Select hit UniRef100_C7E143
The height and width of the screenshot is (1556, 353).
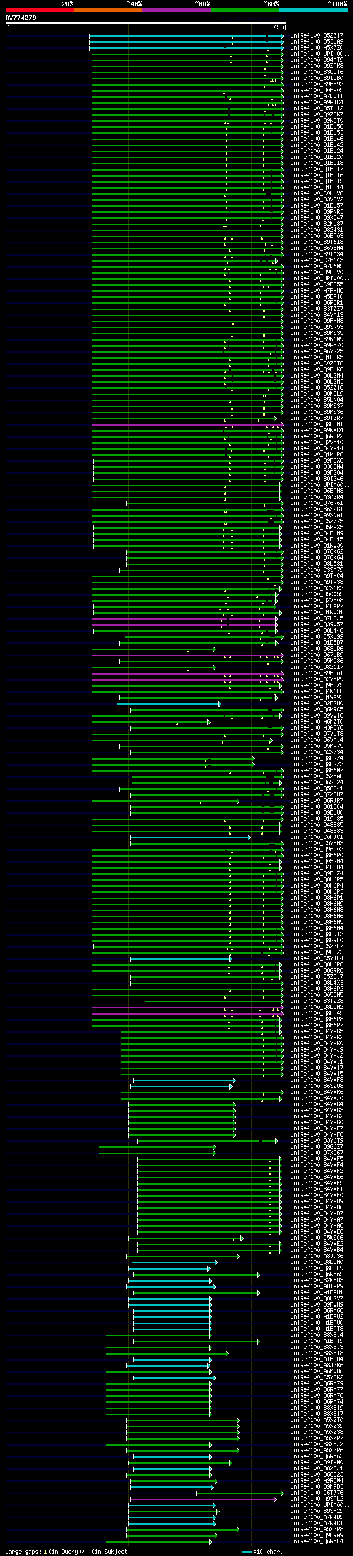pyautogui.click(x=317, y=261)
